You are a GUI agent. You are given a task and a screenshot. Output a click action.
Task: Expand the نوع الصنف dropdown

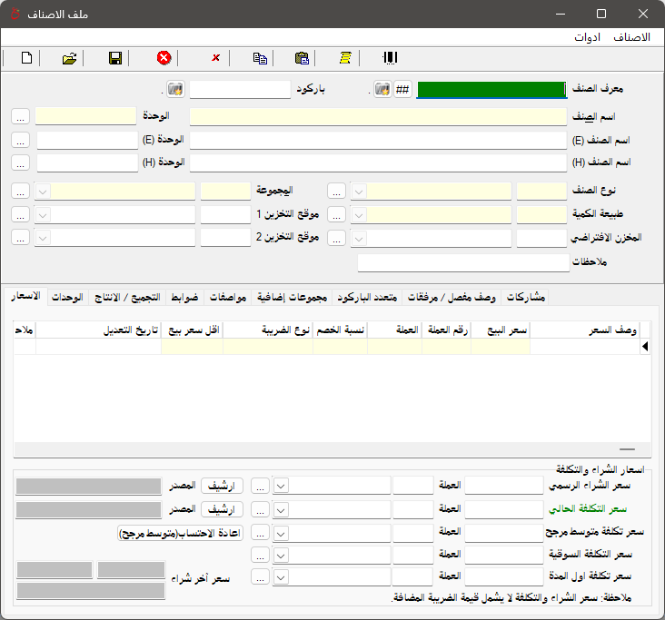coord(359,192)
